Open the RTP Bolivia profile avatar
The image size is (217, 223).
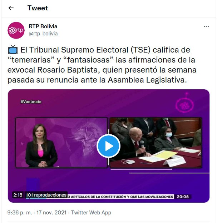pyautogui.click(x=16, y=30)
